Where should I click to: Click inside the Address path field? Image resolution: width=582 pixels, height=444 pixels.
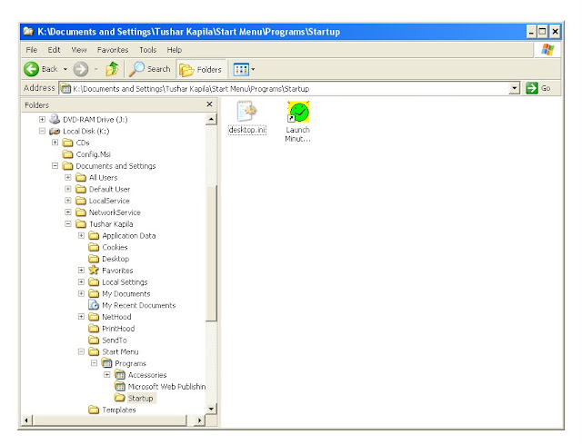(x=273, y=88)
